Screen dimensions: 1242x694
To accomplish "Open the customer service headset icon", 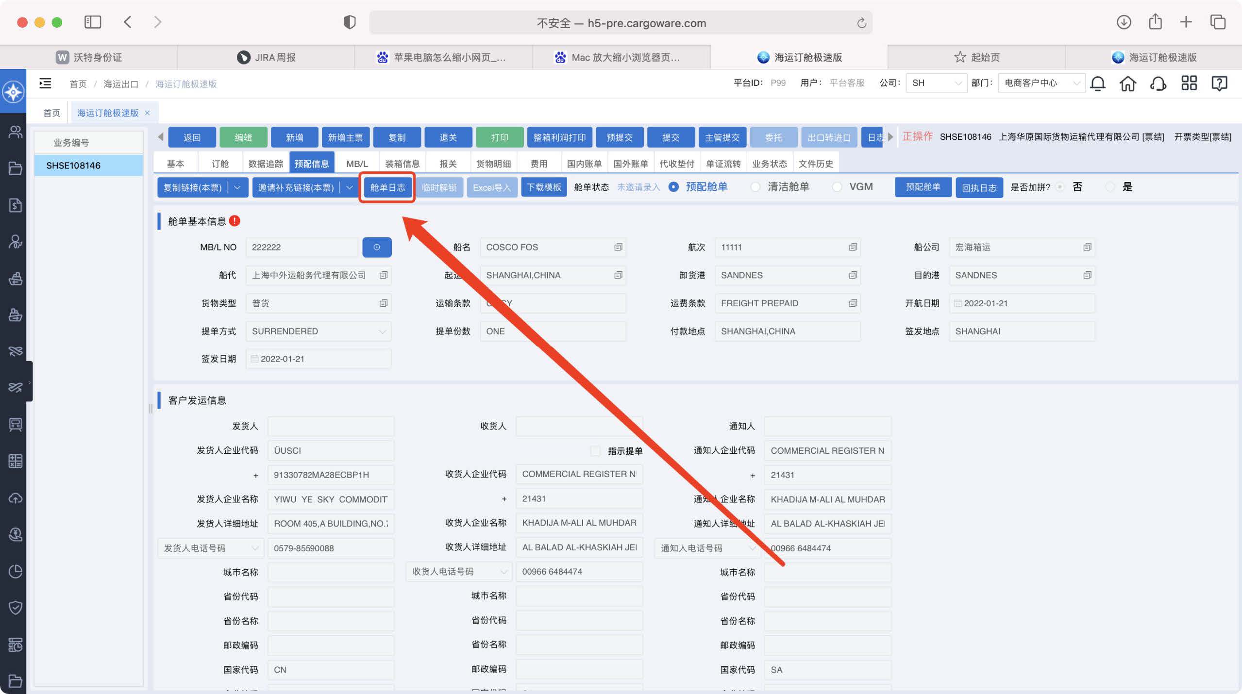I will 1158,83.
